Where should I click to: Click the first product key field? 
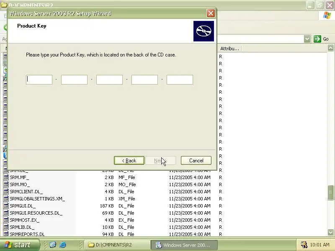[39, 79]
